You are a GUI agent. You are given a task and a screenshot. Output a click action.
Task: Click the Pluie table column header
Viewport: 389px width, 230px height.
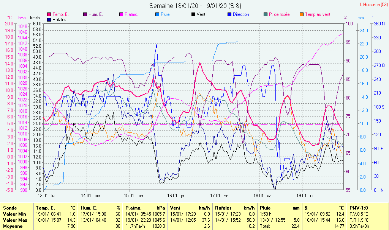tap(265, 208)
